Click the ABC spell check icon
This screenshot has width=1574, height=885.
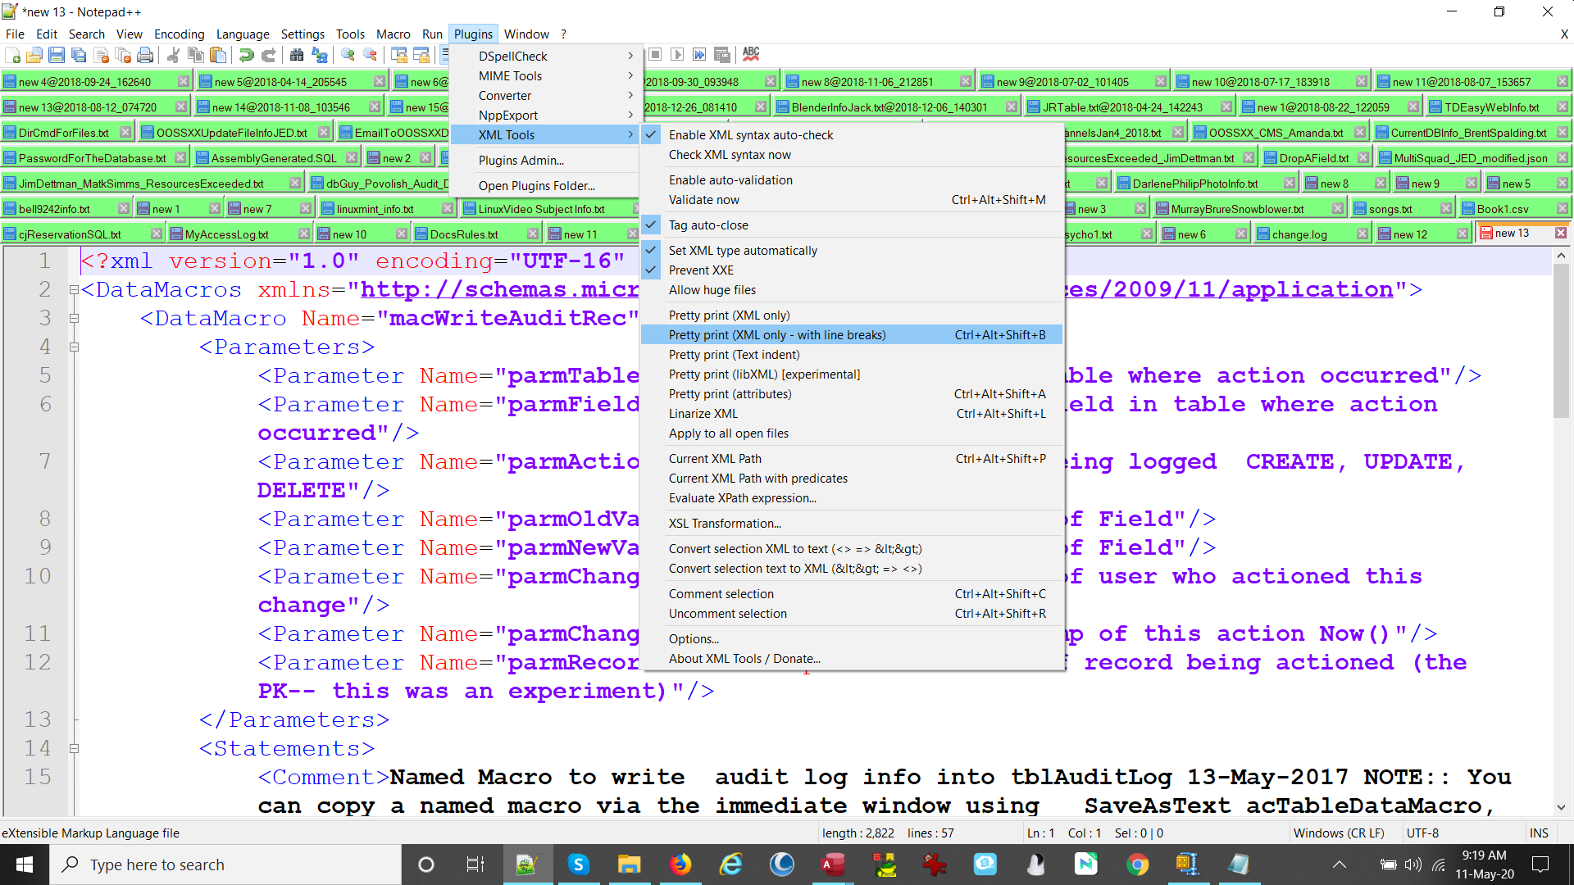coord(751,54)
